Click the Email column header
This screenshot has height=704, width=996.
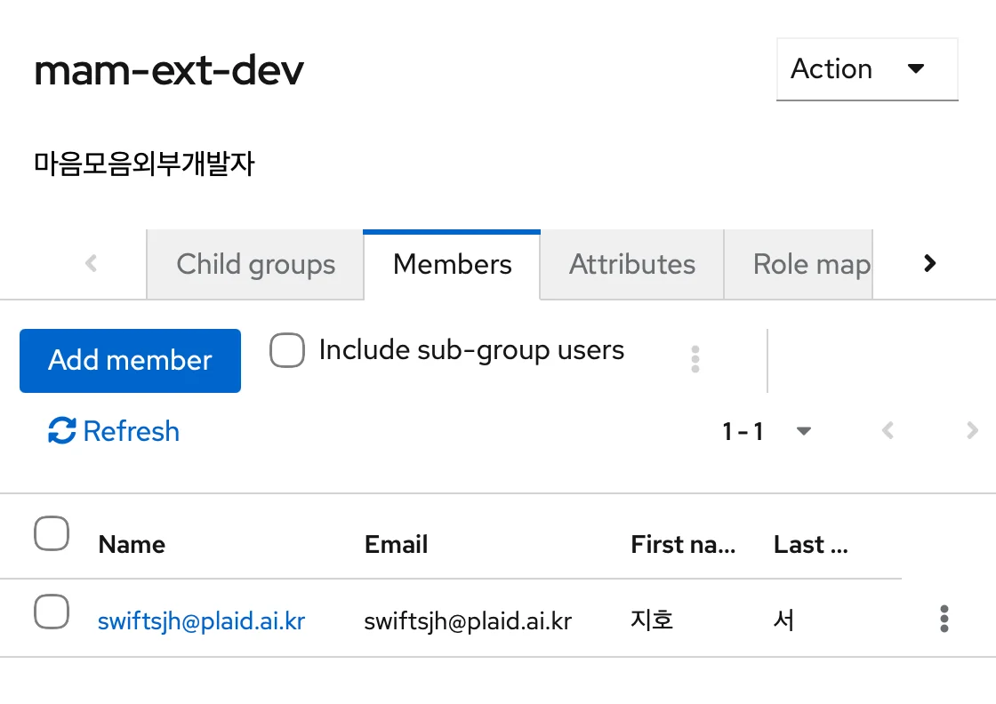(396, 544)
